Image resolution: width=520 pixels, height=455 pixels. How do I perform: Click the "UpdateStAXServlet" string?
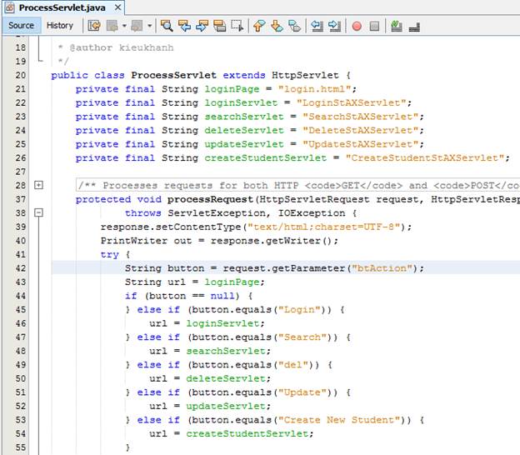[361, 144]
